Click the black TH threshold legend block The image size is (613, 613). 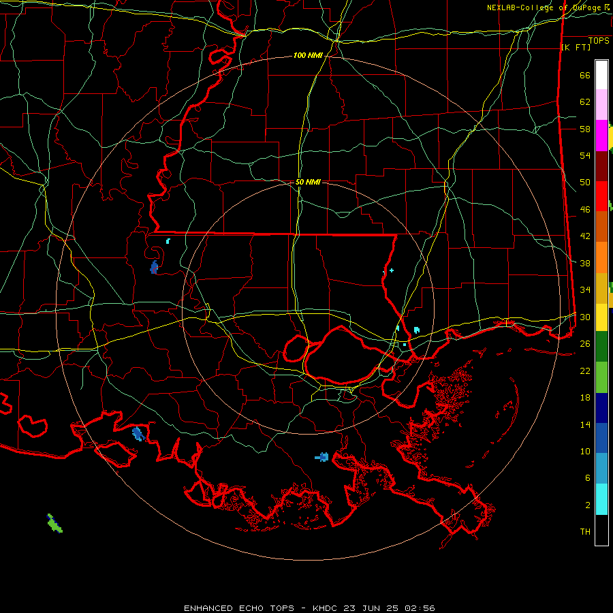601,530
